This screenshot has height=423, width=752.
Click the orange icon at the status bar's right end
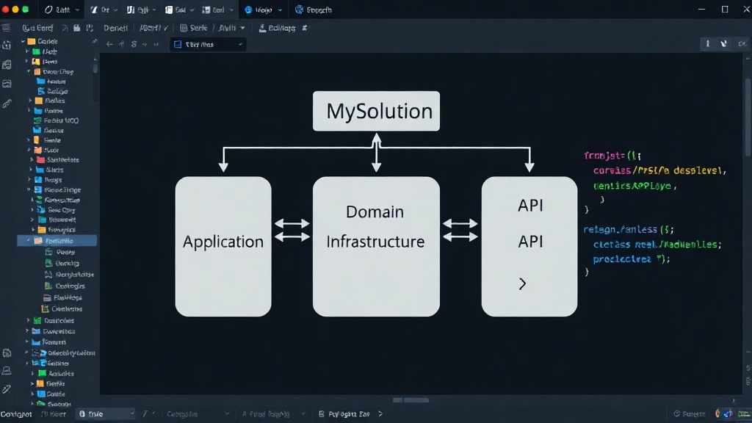point(718,413)
